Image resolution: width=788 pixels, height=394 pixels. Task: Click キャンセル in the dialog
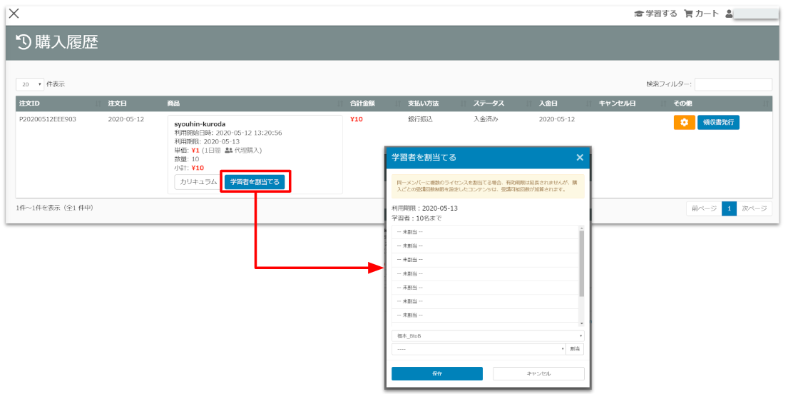point(538,374)
